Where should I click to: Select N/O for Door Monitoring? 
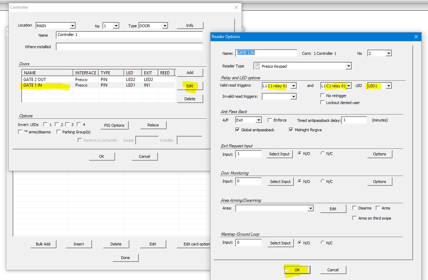point(299,181)
